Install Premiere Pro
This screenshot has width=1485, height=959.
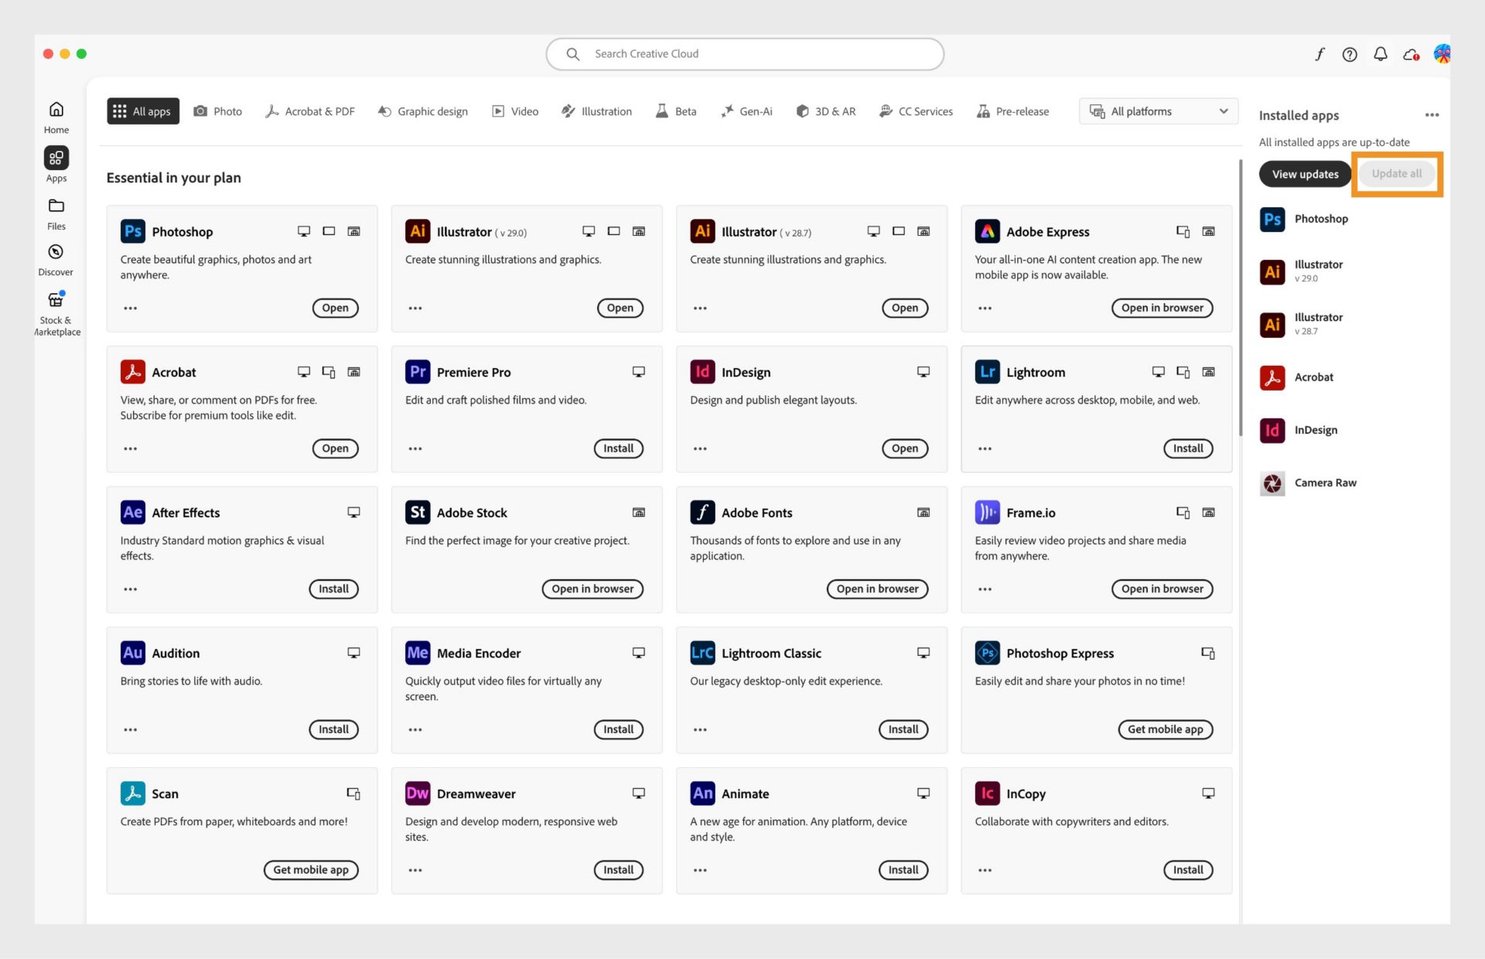click(x=618, y=449)
